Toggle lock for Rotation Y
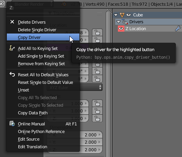Screen dimensions: 182x157 97,71
